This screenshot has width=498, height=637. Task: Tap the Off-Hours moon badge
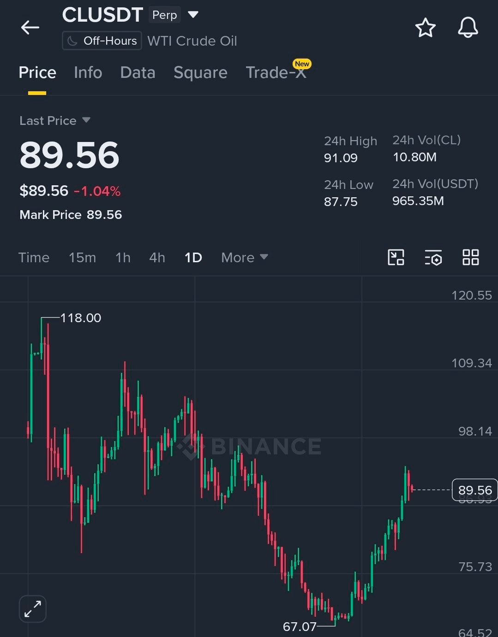pyautogui.click(x=102, y=41)
